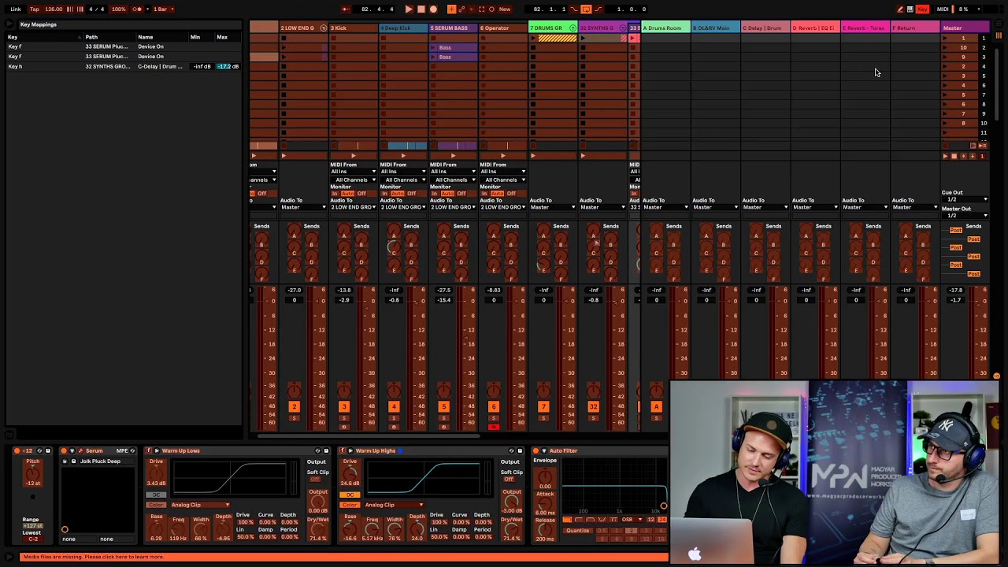Viewport: 1008px width, 567px height.
Task: Hot-swap preset icon on Warm Up Highs device
Action: tap(511, 451)
